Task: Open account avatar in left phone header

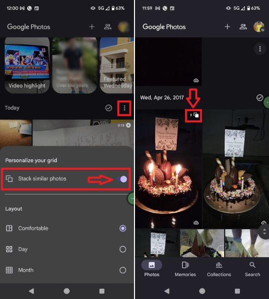Action: coord(124,27)
